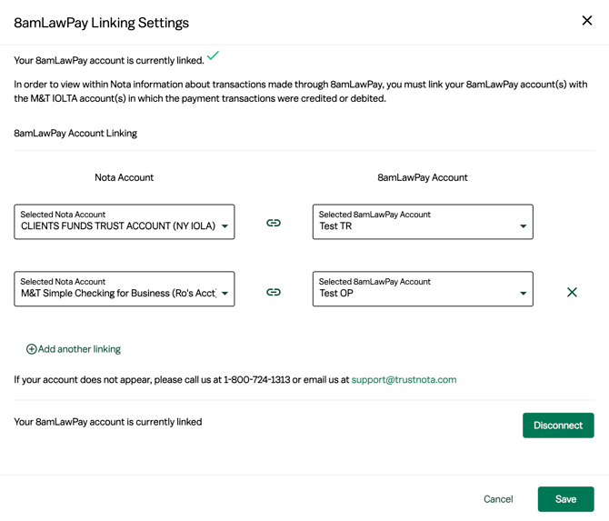Viewport: 609px width, 521px height.
Task: Click phone number 1-800-724-1313 in help text
Action: pos(256,379)
